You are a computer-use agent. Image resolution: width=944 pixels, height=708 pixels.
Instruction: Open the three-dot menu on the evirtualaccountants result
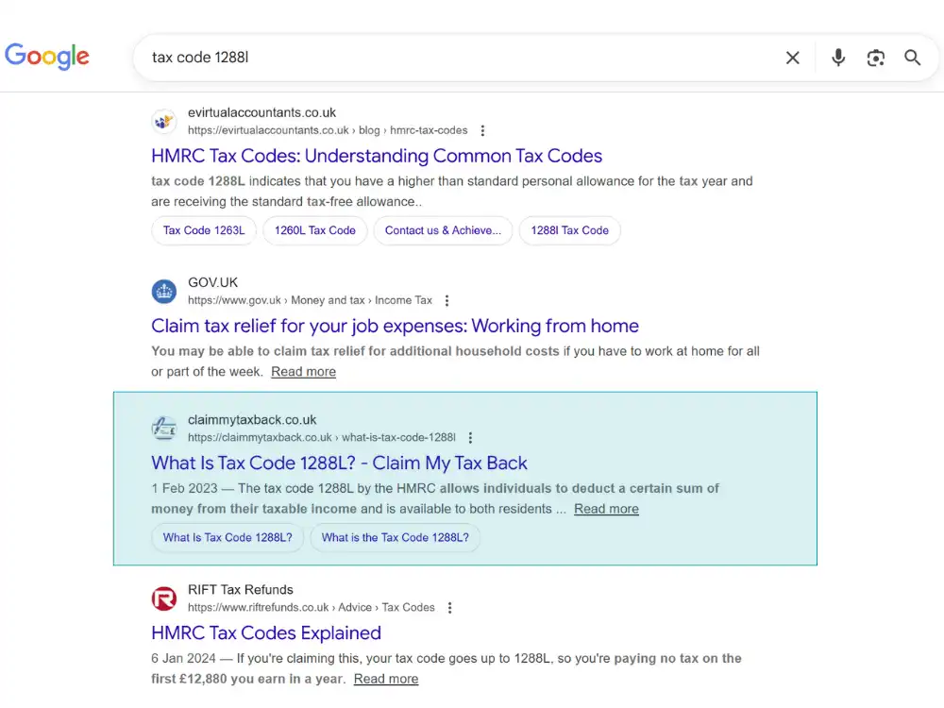coord(482,130)
